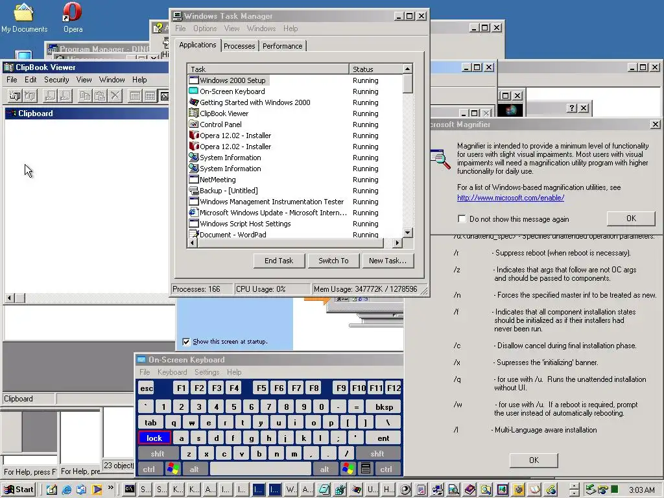Screen dimensions: 664x498
Task: Toggle the lock key on On-Screen Keyboard
Action: pos(154,438)
